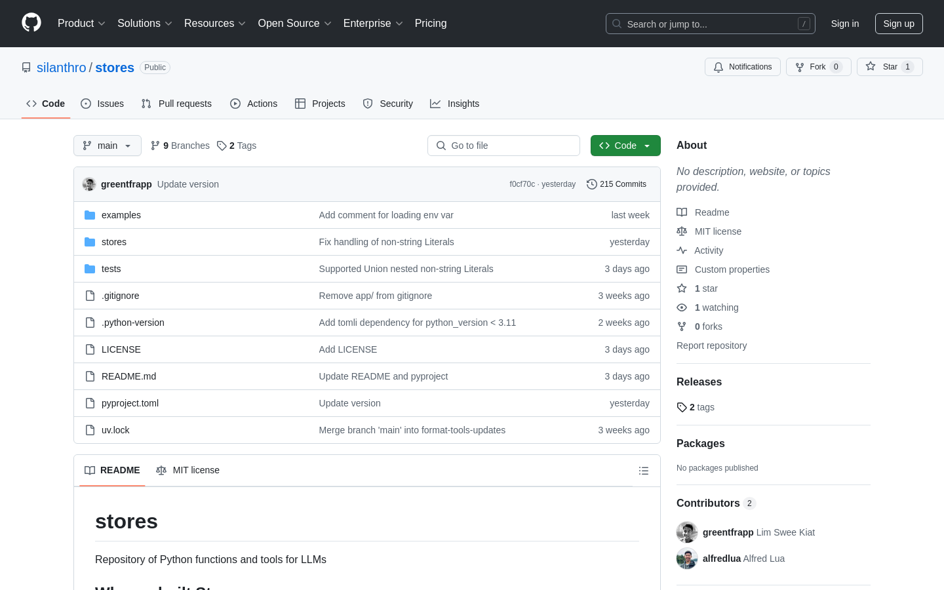Click the Notifications bell button
Image resolution: width=944 pixels, height=590 pixels.
[x=742, y=67]
